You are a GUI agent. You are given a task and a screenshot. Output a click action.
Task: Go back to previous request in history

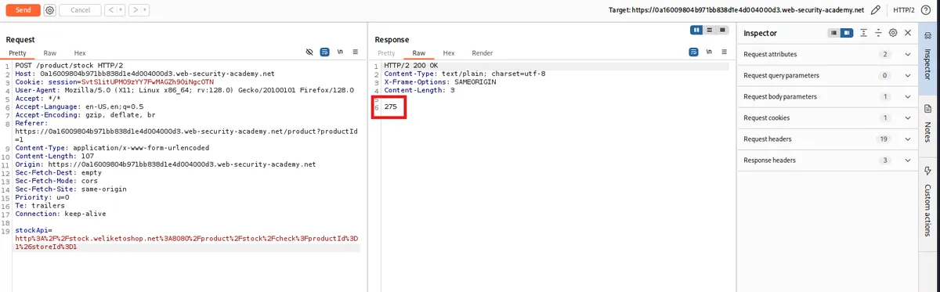pos(110,10)
